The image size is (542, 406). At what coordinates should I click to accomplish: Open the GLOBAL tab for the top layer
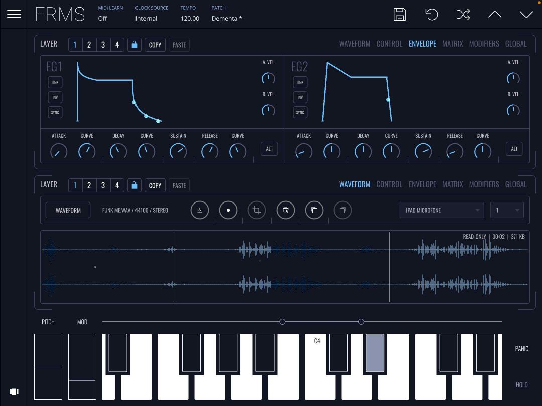(516, 44)
